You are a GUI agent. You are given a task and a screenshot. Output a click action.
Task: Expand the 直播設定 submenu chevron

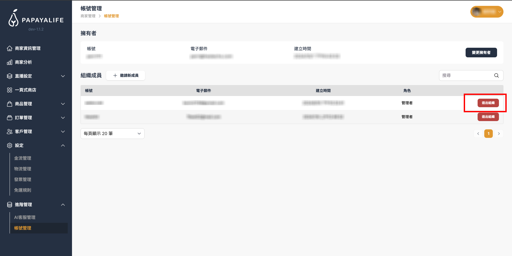(x=63, y=76)
